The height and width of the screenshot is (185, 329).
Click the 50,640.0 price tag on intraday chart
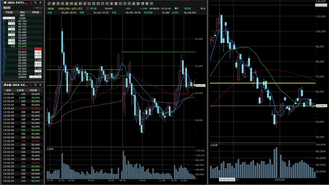point(200,86)
